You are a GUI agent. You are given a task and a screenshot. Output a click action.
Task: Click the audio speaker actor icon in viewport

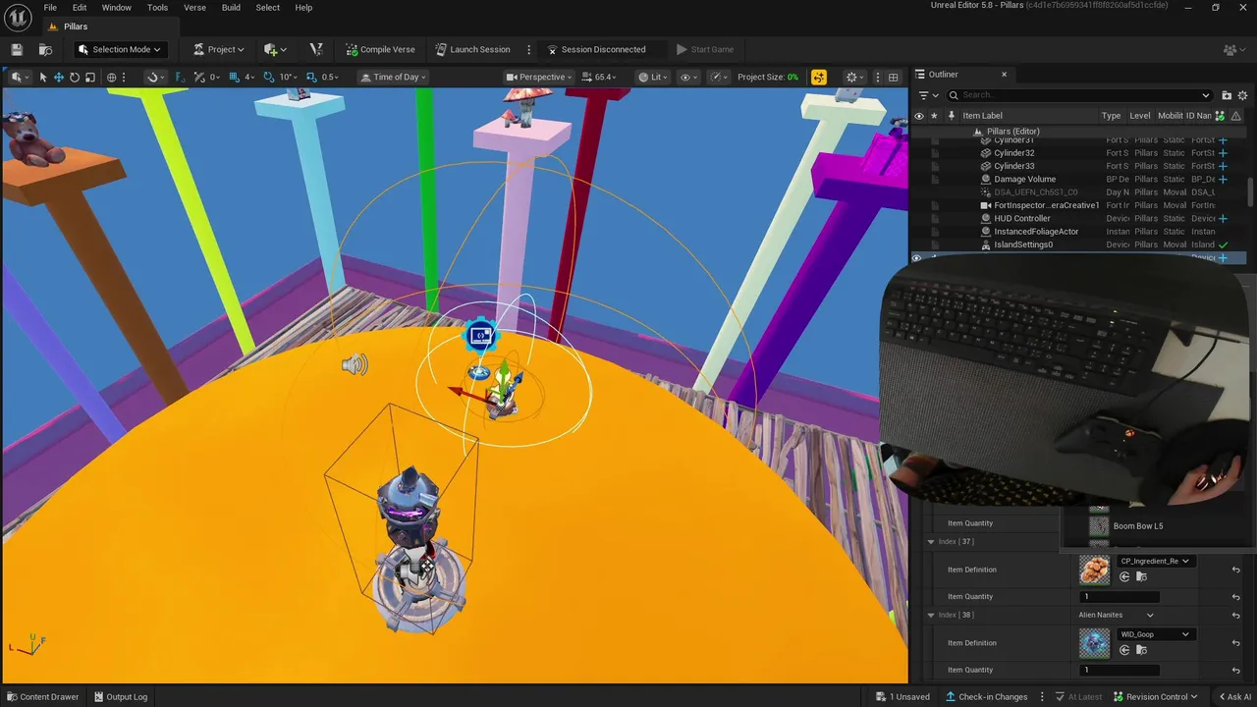tap(354, 365)
